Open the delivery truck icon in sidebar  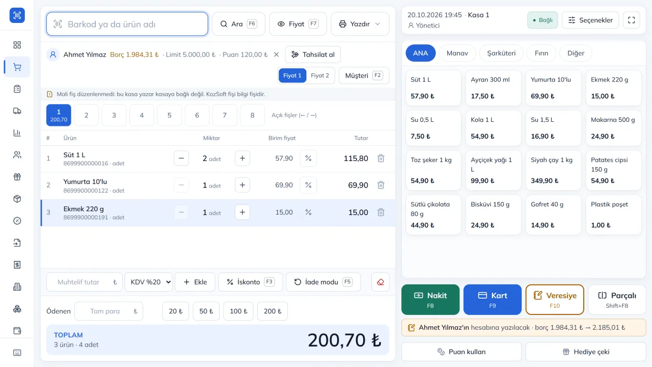point(17,111)
